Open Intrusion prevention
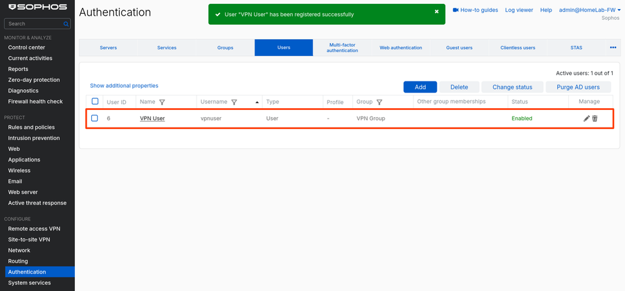625x291 pixels. pyautogui.click(x=34, y=138)
